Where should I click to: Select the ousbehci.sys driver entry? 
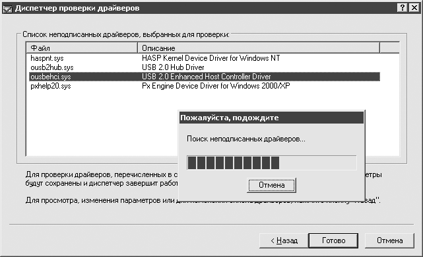coord(51,77)
